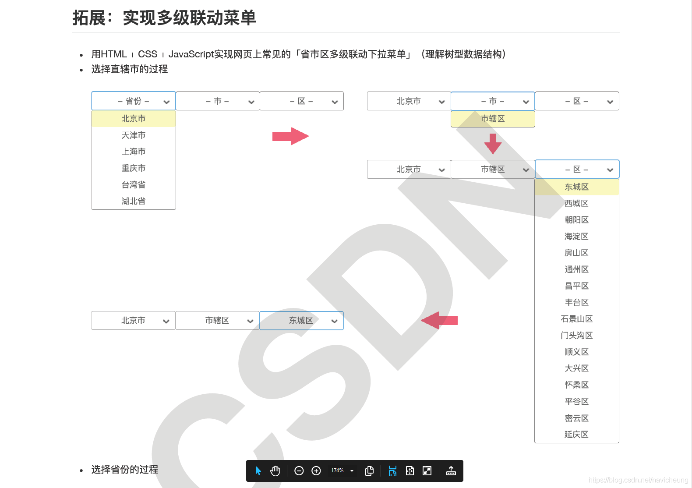The height and width of the screenshot is (488, 692).
Task: Click 石景山区 in district list
Action: click(x=577, y=319)
